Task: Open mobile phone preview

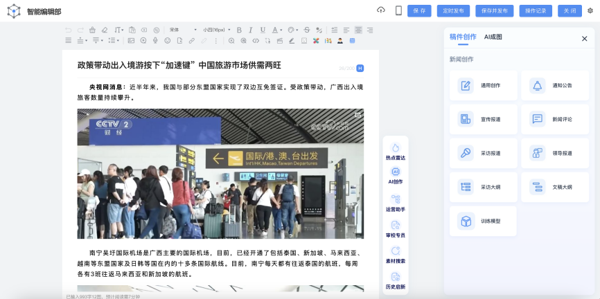Action: [398, 10]
